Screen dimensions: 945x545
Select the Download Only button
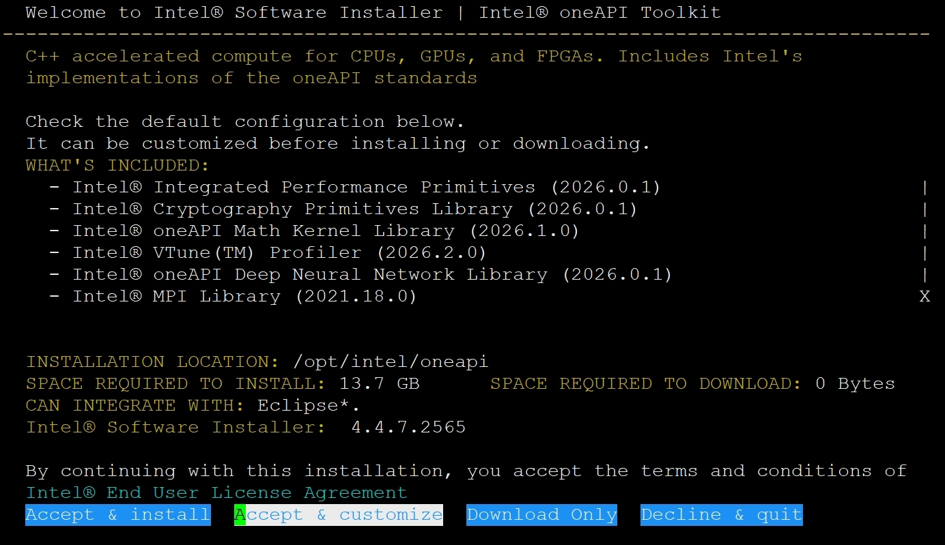(542, 515)
